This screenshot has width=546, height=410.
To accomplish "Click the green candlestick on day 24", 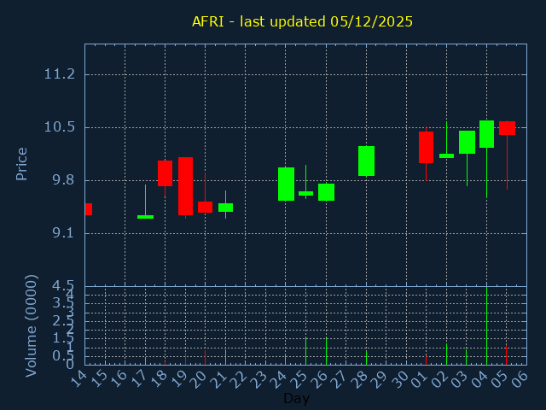I will click(x=286, y=184).
